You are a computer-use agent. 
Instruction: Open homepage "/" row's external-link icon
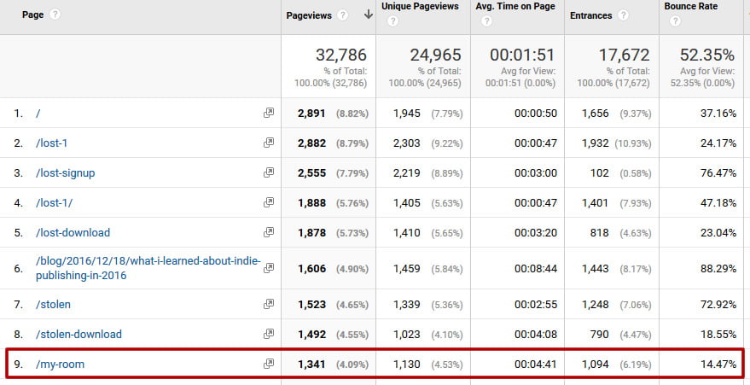269,113
